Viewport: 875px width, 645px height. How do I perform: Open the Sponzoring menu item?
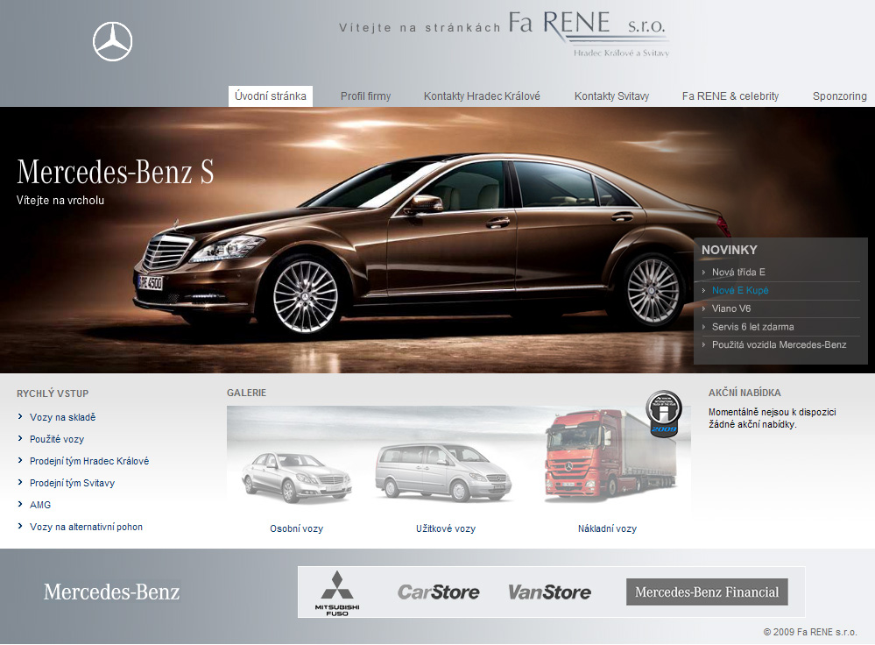coord(840,96)
